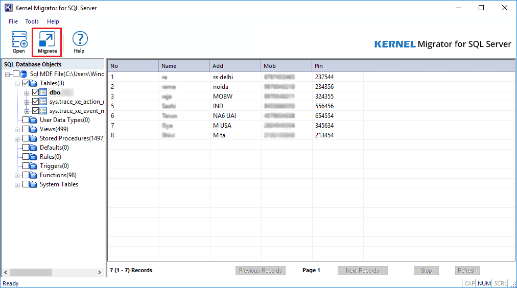The width and height of the screenshot is (517, 288).
Task: Check the Defaults(0) checkbox
Action: [x=26, y=148]
